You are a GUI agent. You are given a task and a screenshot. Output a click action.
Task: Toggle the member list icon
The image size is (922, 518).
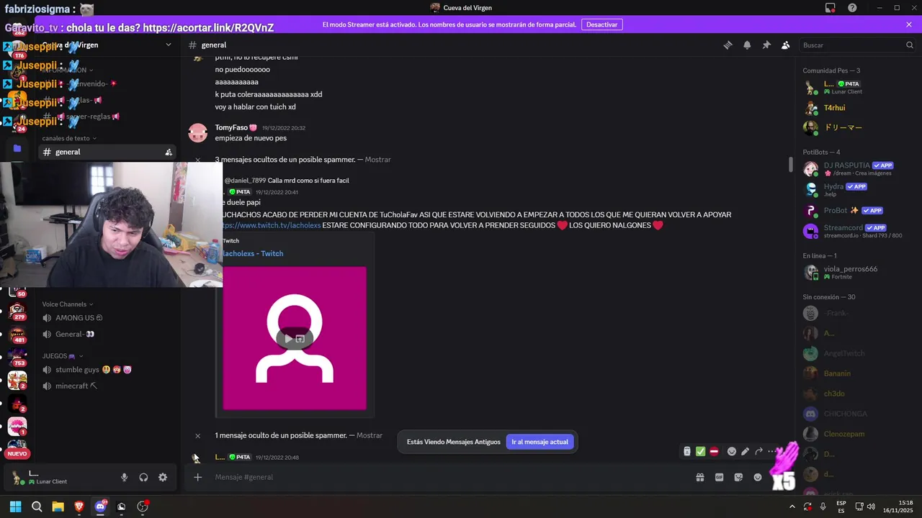(x=785, y=45)
